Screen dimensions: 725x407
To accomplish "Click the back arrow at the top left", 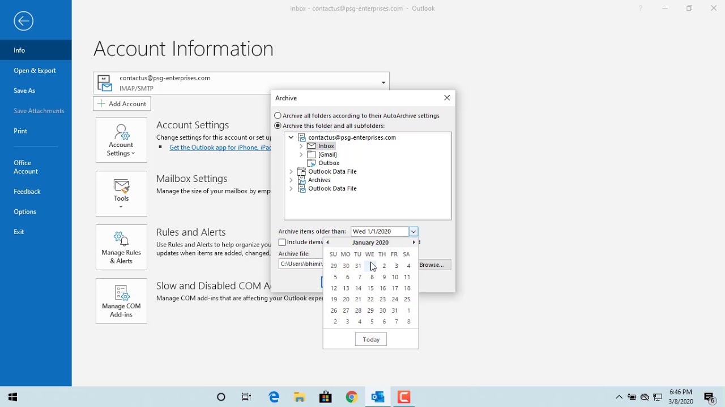I will pos(23,20).
